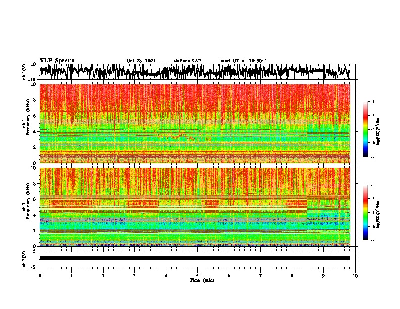400x309 pixels.
Task: Click inside the ch.1 spectrogram panel
Action: (194, 123)
